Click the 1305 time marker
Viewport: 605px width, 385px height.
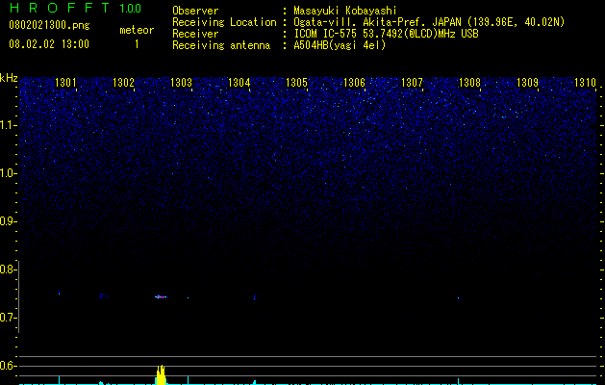pos(296,83)
